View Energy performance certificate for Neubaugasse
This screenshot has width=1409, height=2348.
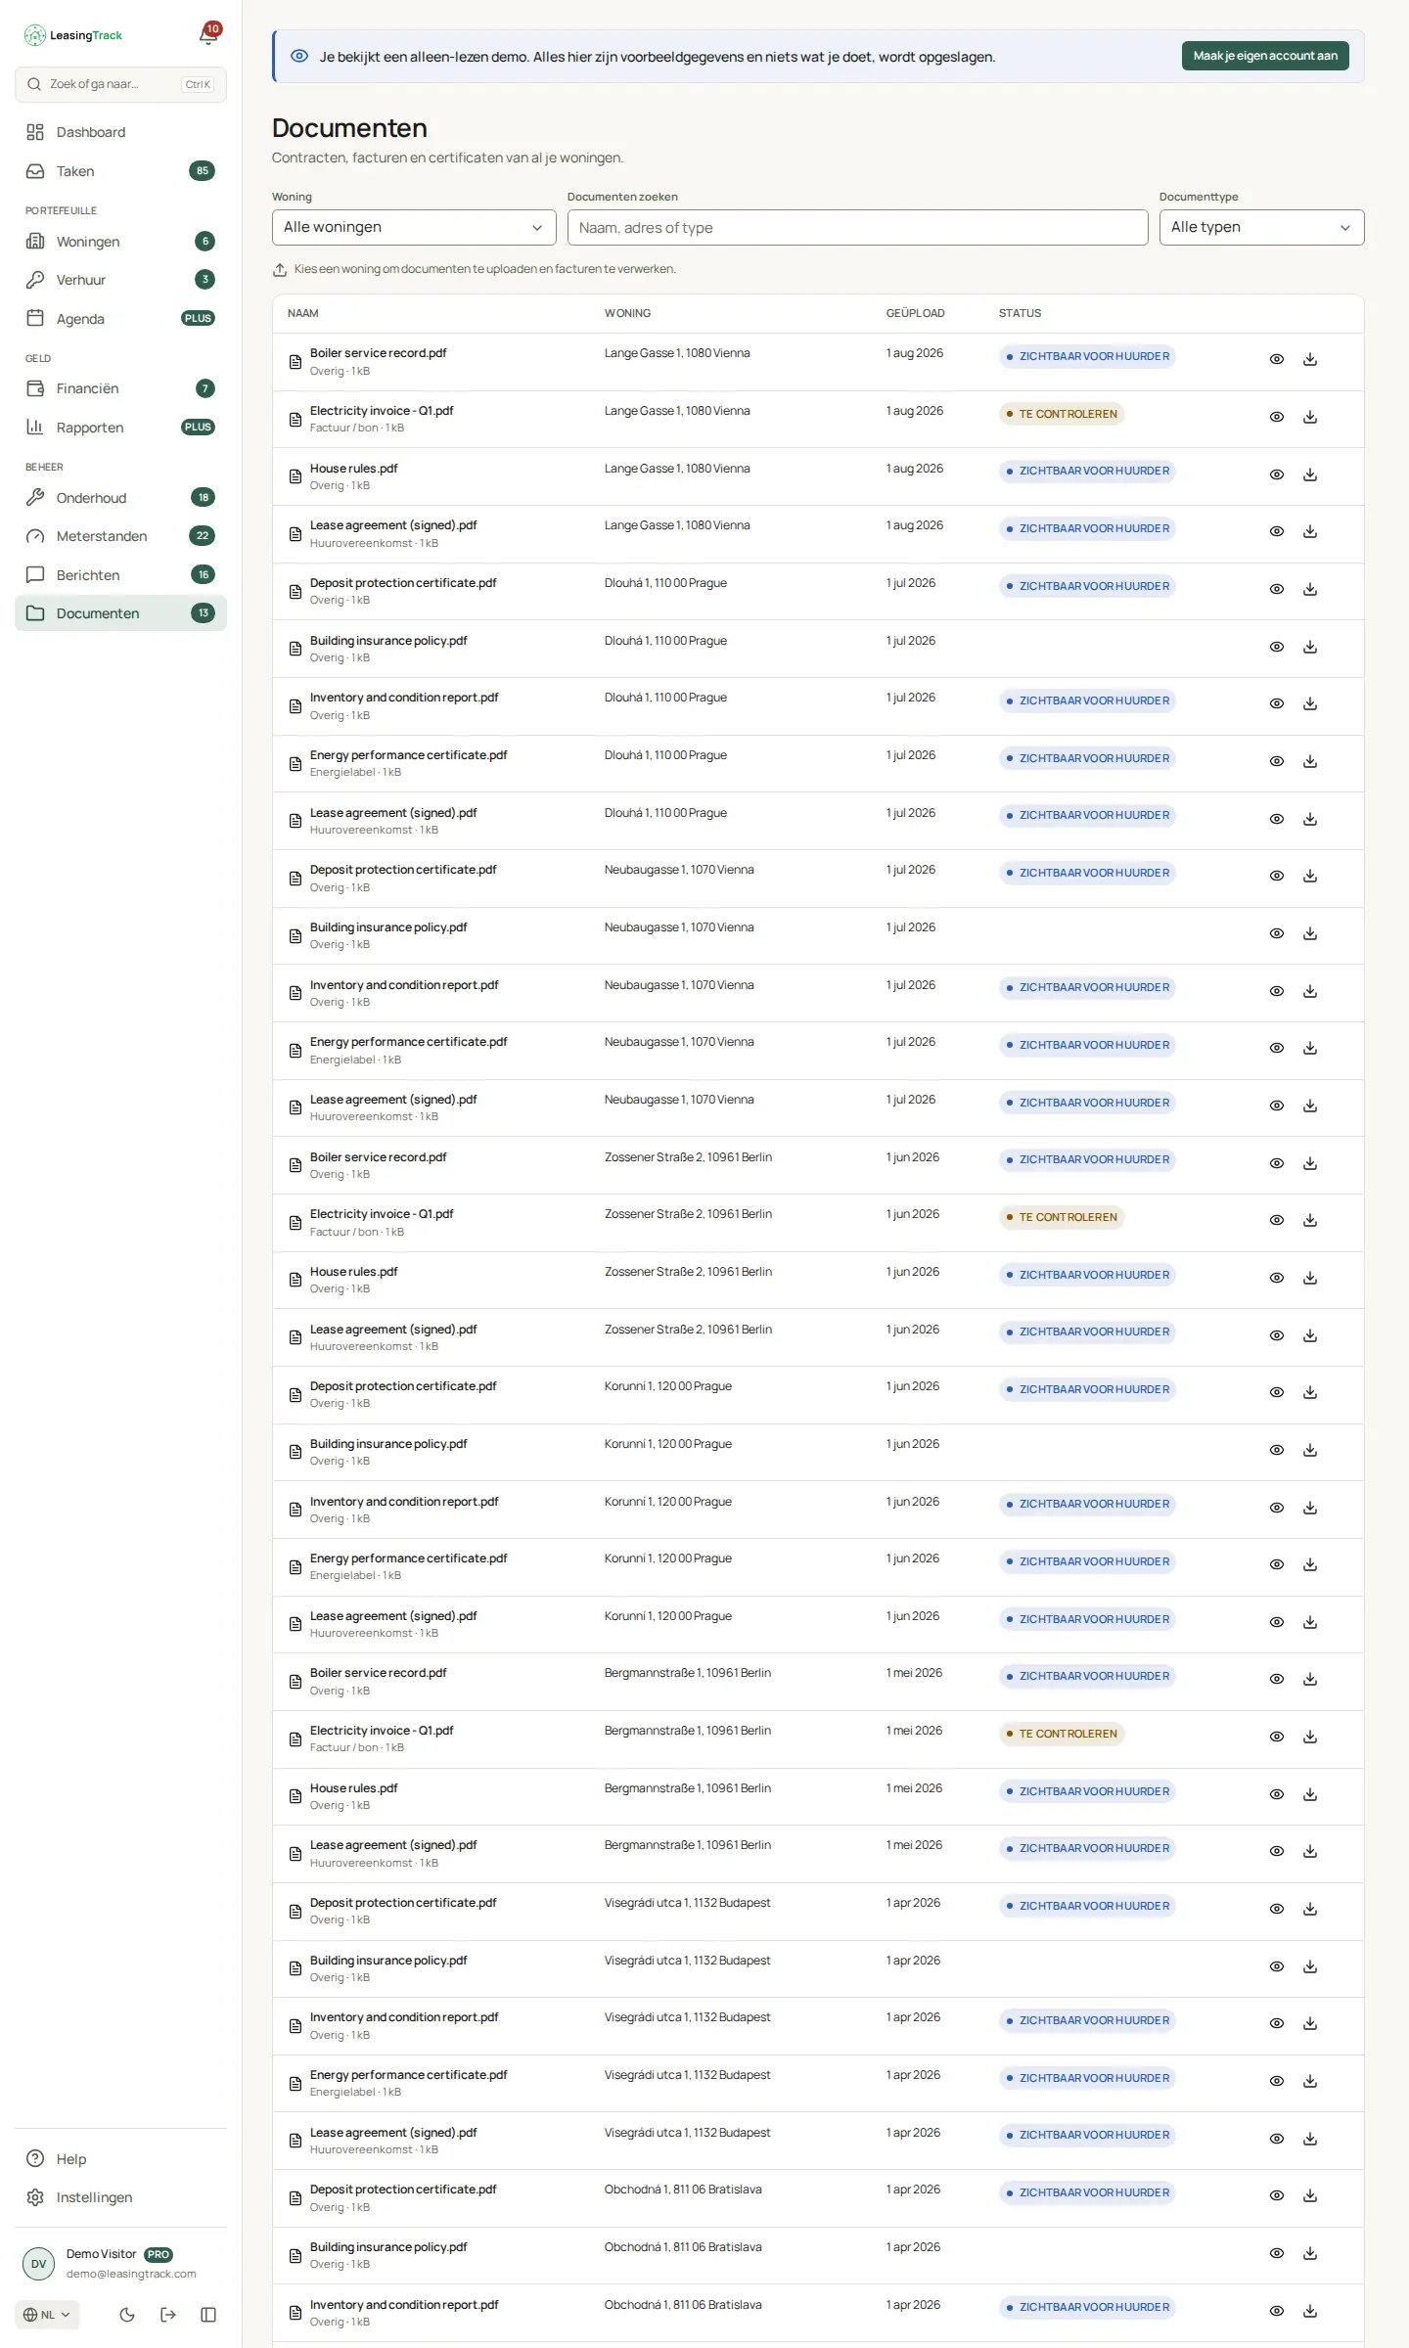point(1277,1048)
